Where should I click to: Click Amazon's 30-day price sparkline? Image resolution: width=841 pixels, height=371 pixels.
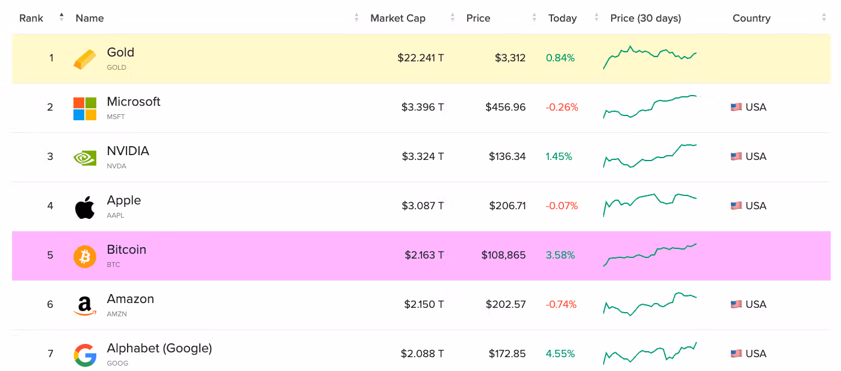pos(650,304)
